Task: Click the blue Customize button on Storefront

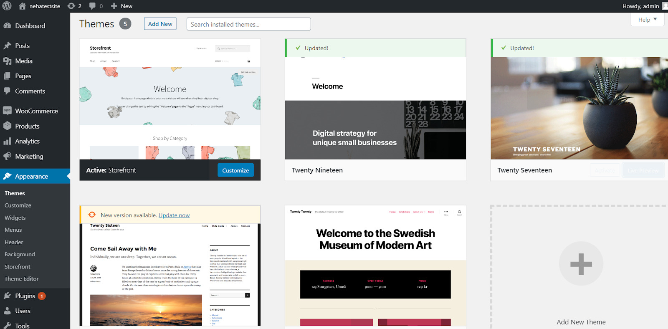Action: 235,170
